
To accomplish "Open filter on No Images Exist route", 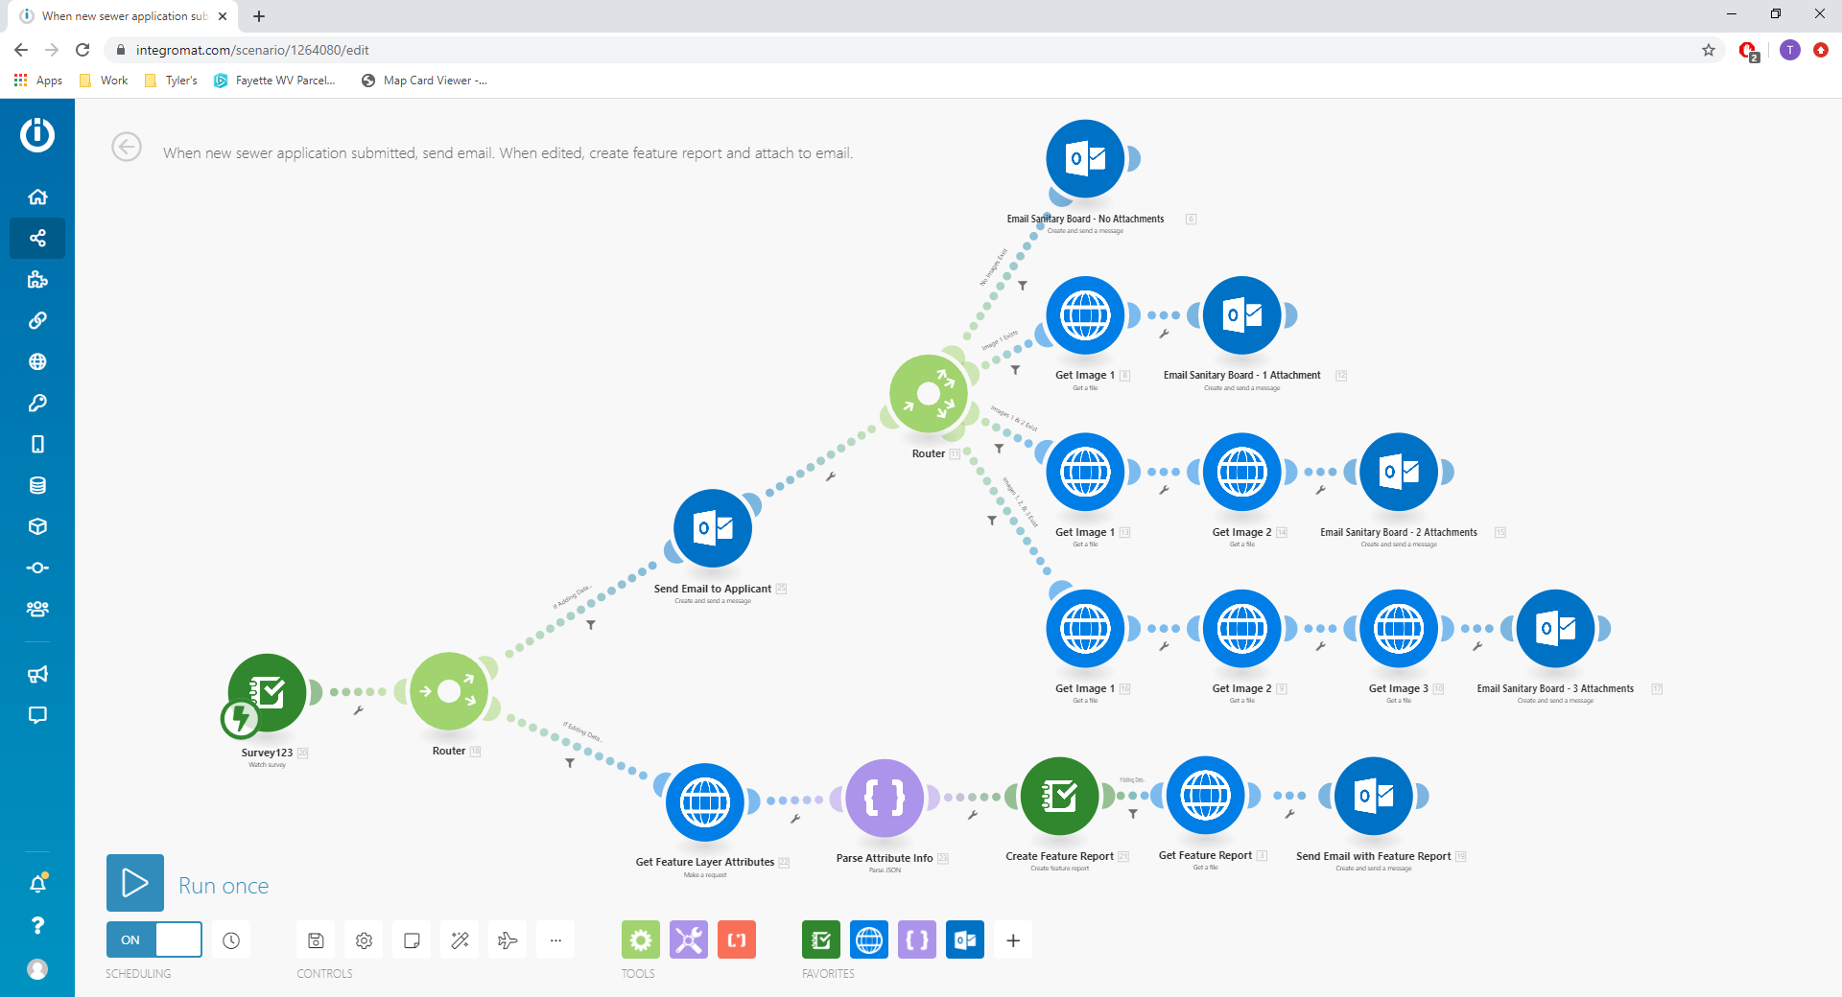I will pyautogui.click(x=1023, y=286).
